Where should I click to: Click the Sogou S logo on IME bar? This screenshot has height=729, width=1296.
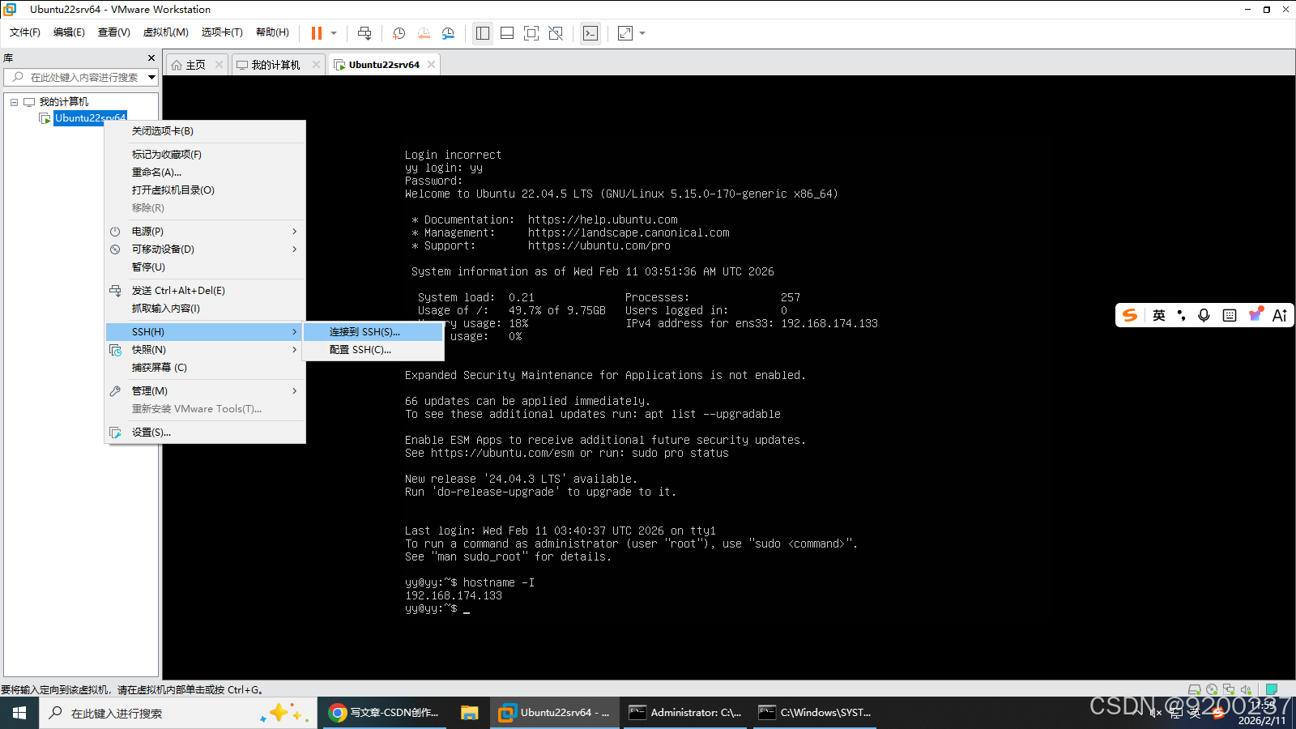[1130, 315]
